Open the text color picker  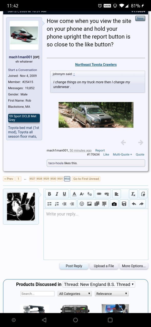click(x=74, y=194)
